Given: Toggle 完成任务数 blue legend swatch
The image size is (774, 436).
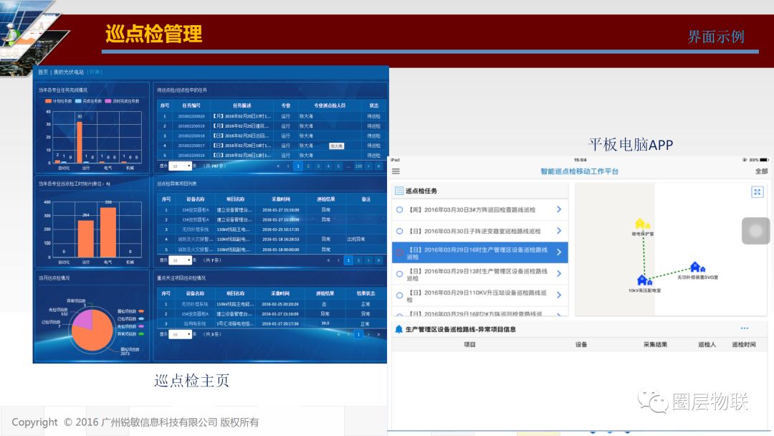Looking at the screenshot, I should point(78,100).
